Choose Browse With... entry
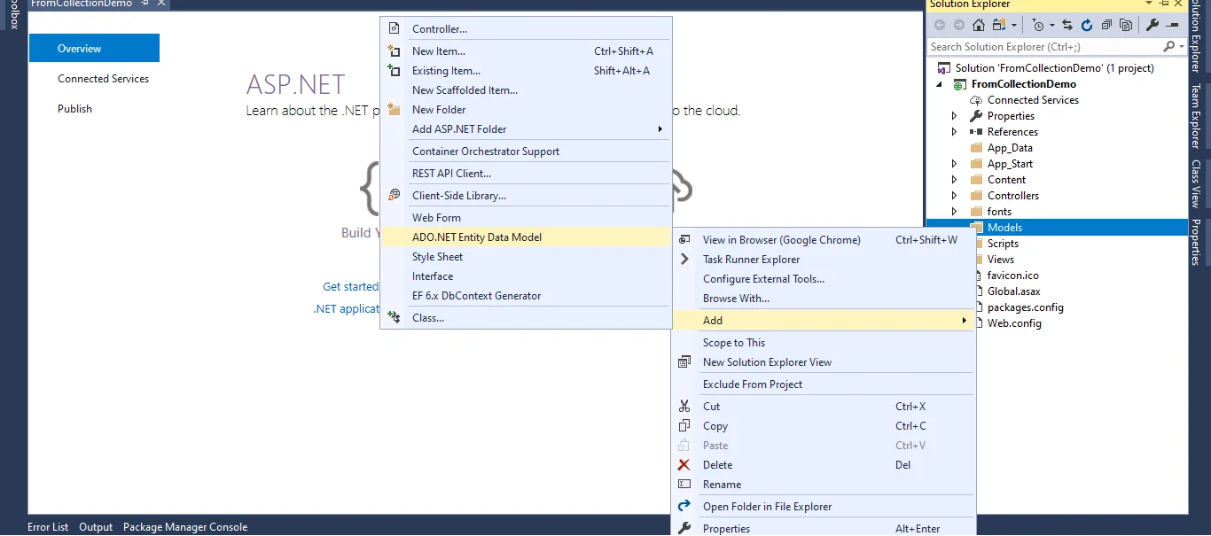Screen dimensions: 1211x536 click(824, 299)
